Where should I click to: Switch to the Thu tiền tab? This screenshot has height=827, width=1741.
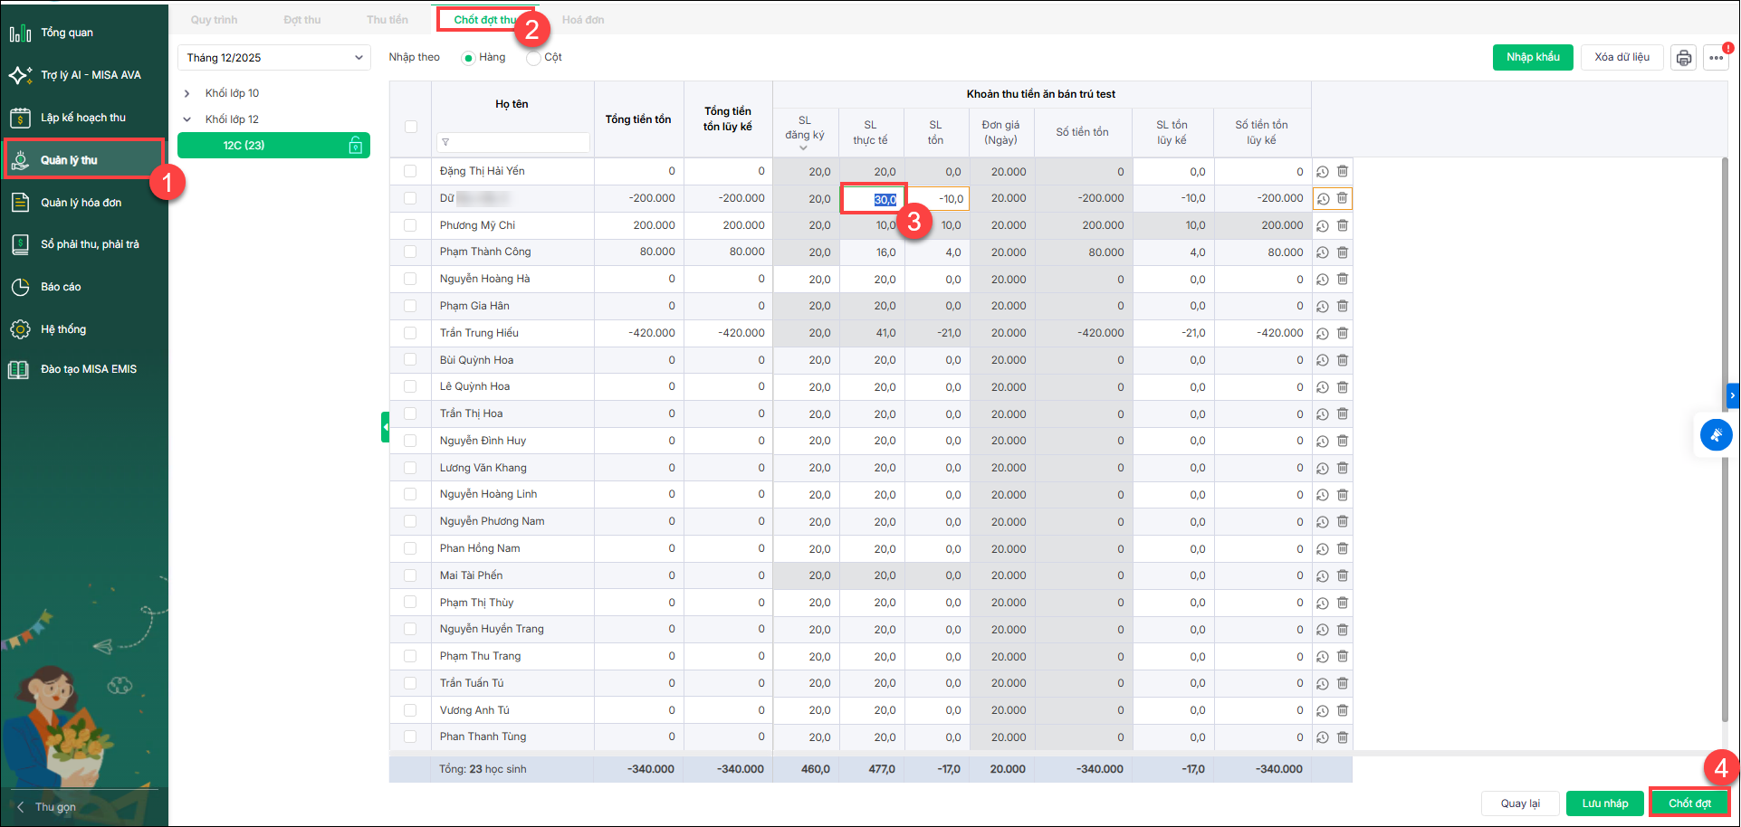[x=387, y=20]
